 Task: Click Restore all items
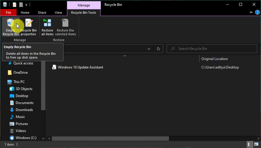47,27
